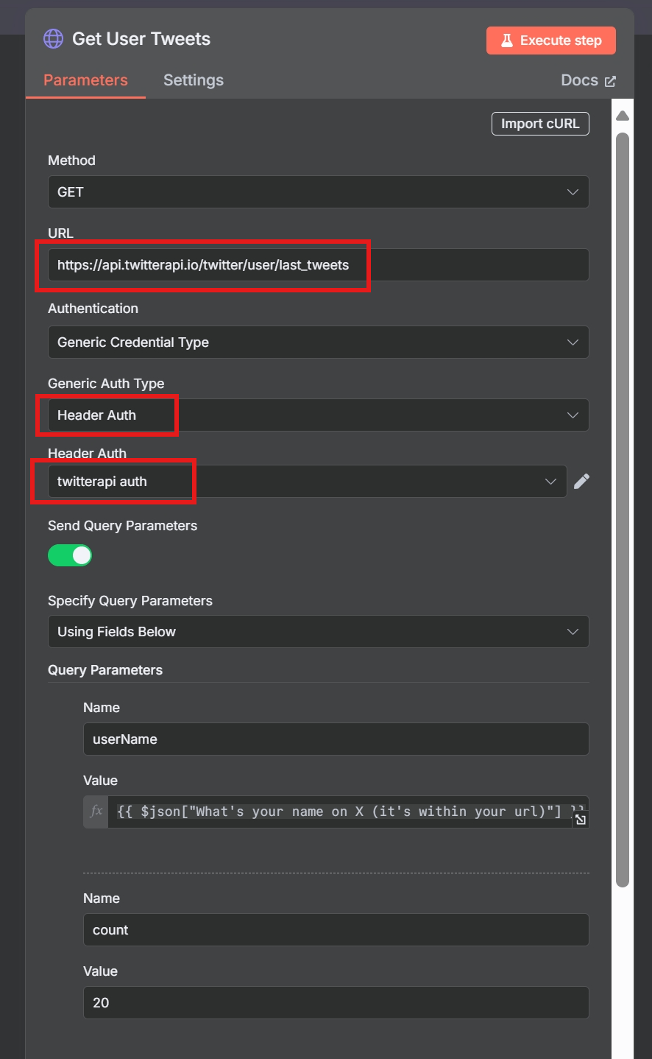Screen dimensions: 652x1059
Task: Click the globe HTTP node icon
Action: (x=53, y=39)
